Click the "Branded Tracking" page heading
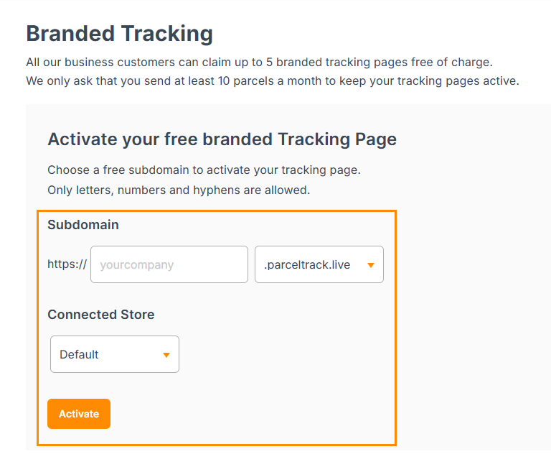This screenshot has width=551, height=467. pyautogui.click(x=119, y=34)
